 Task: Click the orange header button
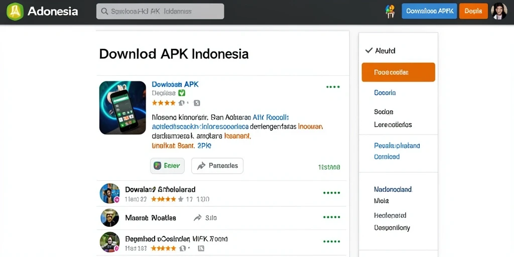(473, 11)
